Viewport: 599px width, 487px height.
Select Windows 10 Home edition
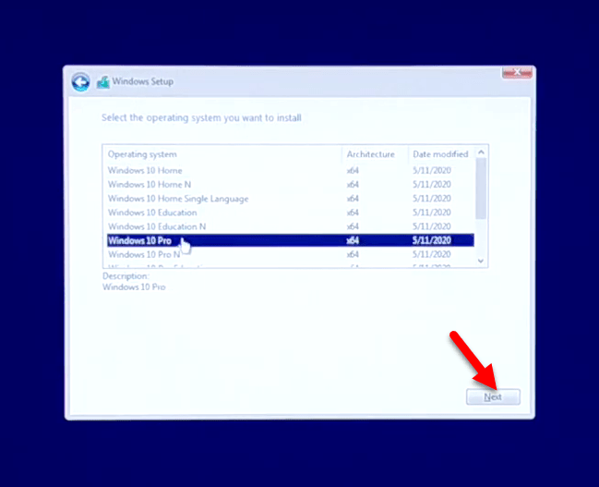pyautogui.click(x=291, y=170)
